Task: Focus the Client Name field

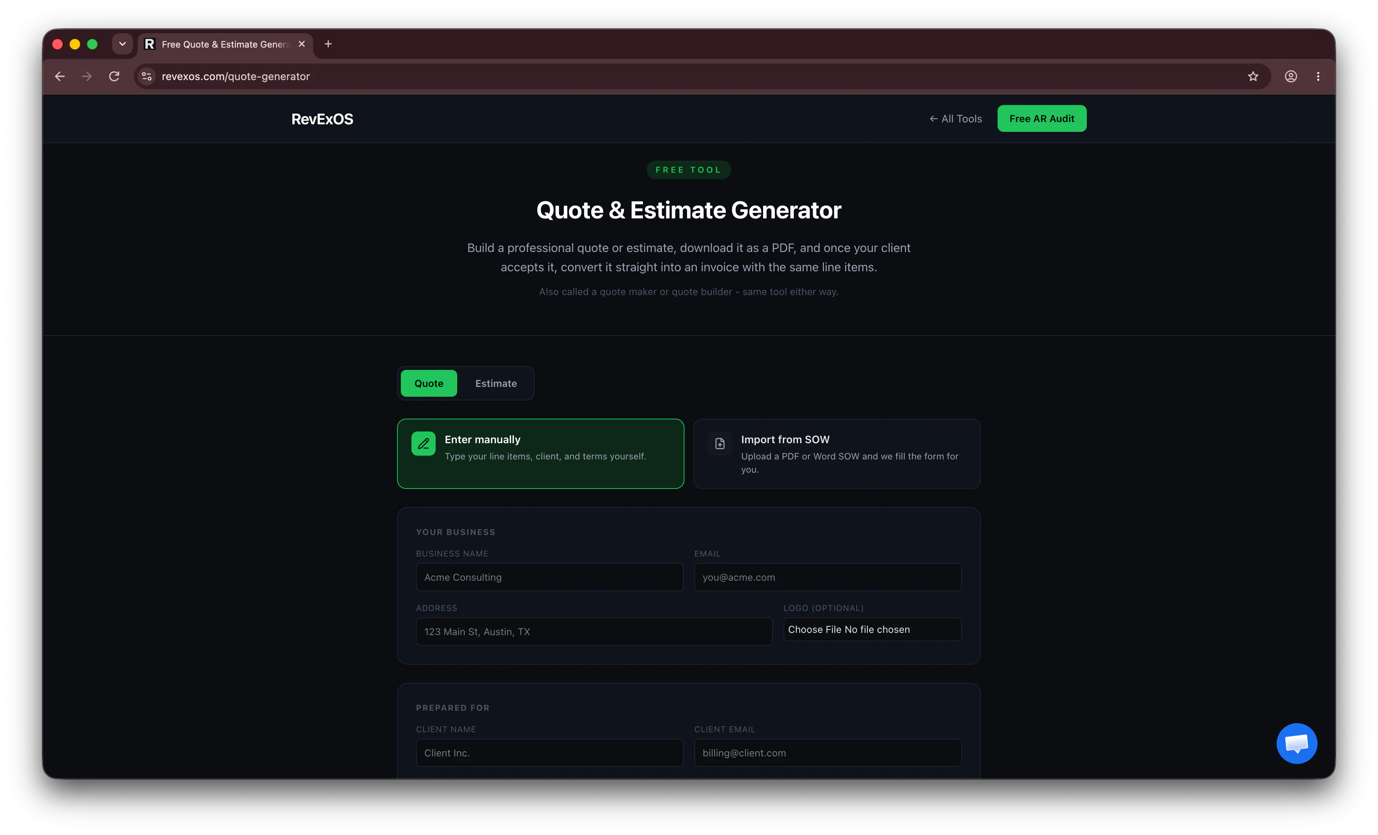Action: tap(549, 753)
